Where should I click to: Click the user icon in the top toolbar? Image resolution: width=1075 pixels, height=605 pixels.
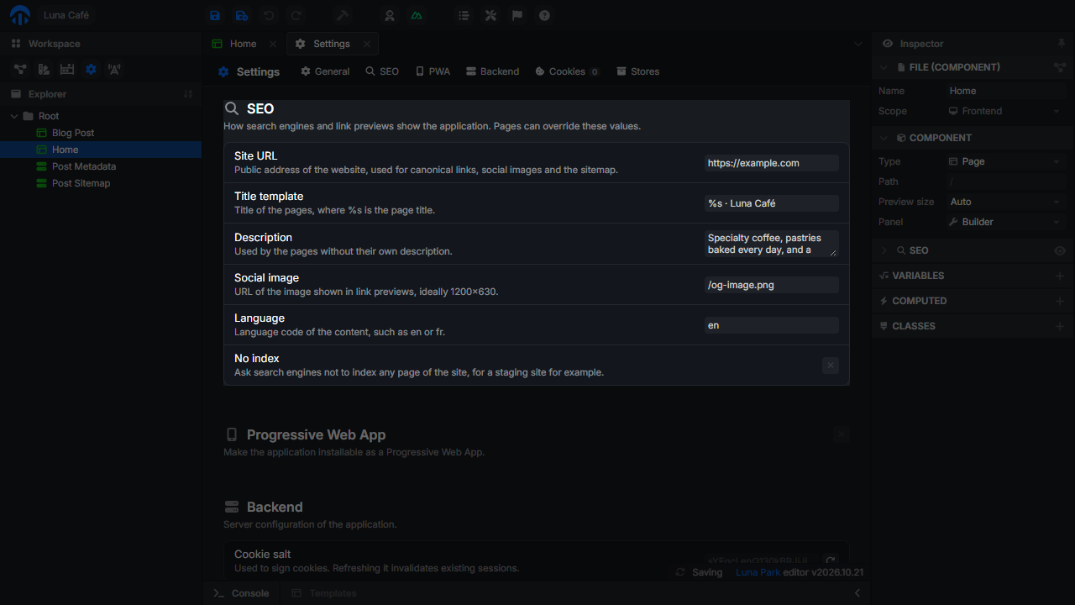(390, 15)
